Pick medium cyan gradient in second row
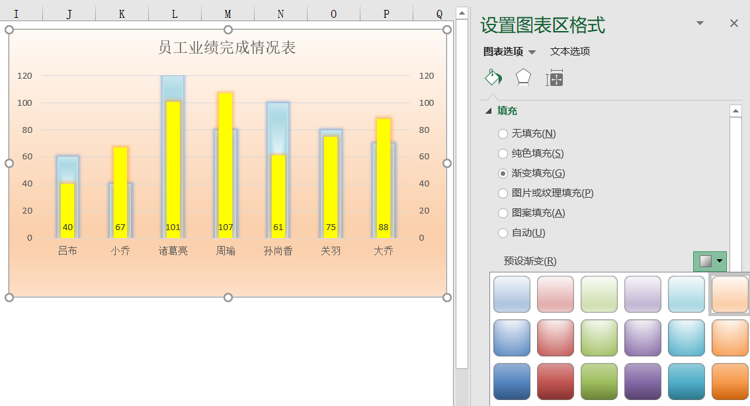 pyautogui.click(x=686, y=338)
